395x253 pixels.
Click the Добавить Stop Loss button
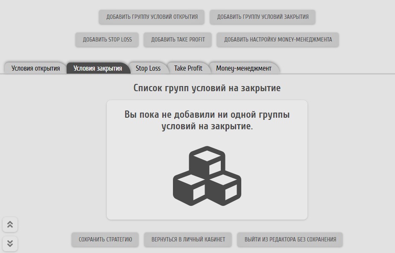pyautogui.click(x=107, y=39)
